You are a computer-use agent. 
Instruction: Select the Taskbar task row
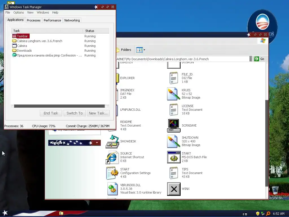tap(60, 36)
